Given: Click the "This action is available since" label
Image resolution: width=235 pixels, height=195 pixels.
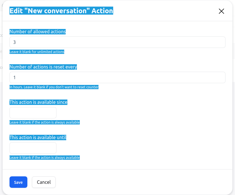Looking at the screenshot, I should (38, 102).
